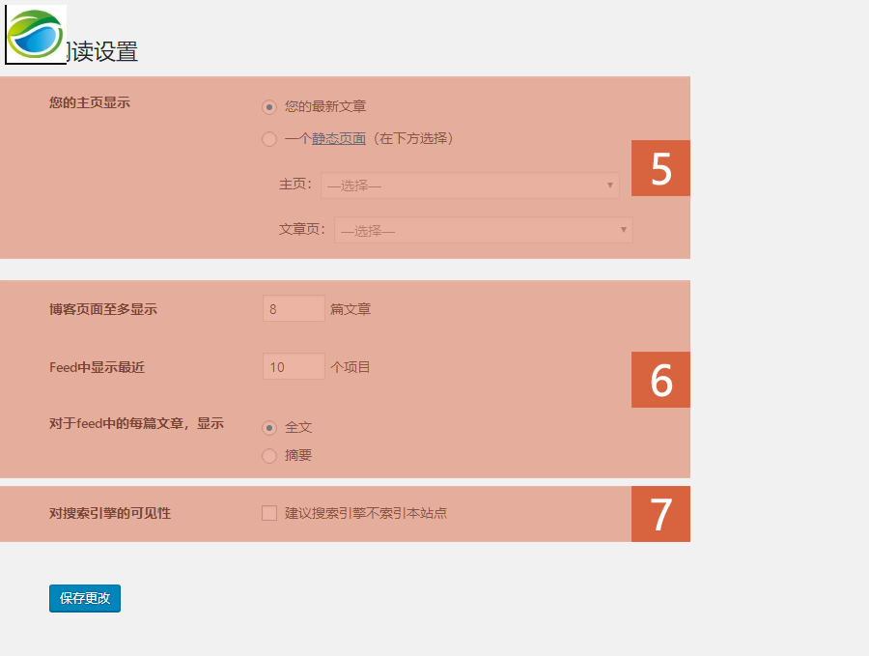Click the 博客页面至多显示 label

pyautogui.click(x=103, y=309)
